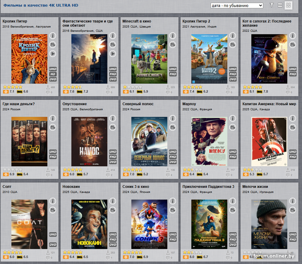Click FHD badge on Опустошение card
This screenshot has width=302, height=264.
(112, 157)
